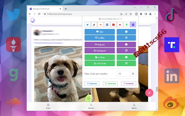This screenshot has height=116, width=185.
Task: Click the address bar URL truthsocial.com/tags/puppy
Action: tap(60, 14)
